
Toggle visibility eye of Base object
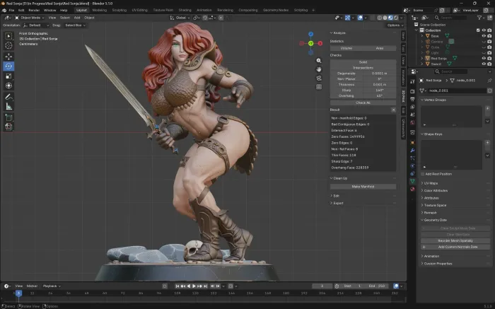pyautogui.click(x=484, y=36)
